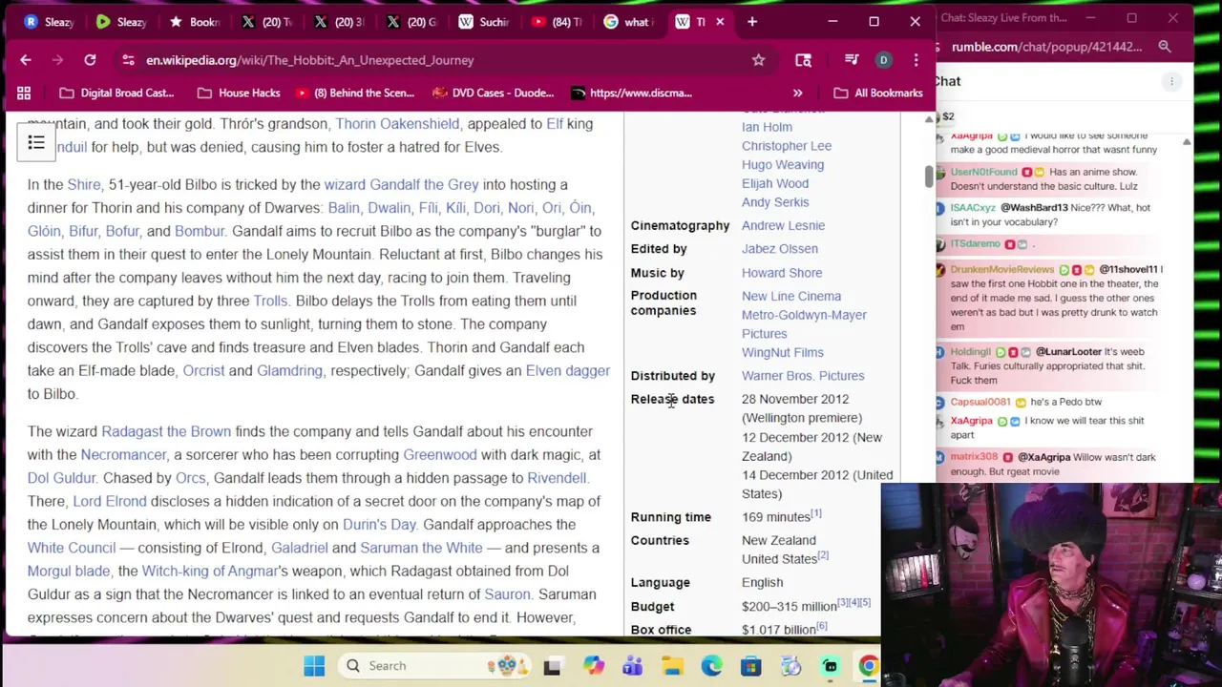Switch to the second Sleazy tab
The height and width of the screenshot is (687, 1222).
tap(120, 21)
